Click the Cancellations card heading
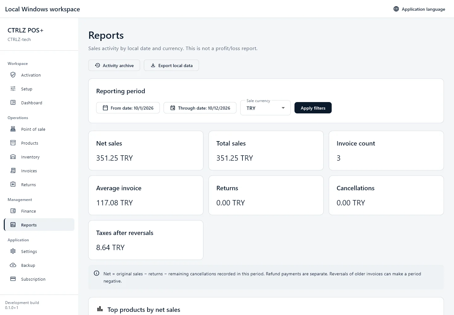Viewport: 454px width, 315px height. (x=355, y=188)
